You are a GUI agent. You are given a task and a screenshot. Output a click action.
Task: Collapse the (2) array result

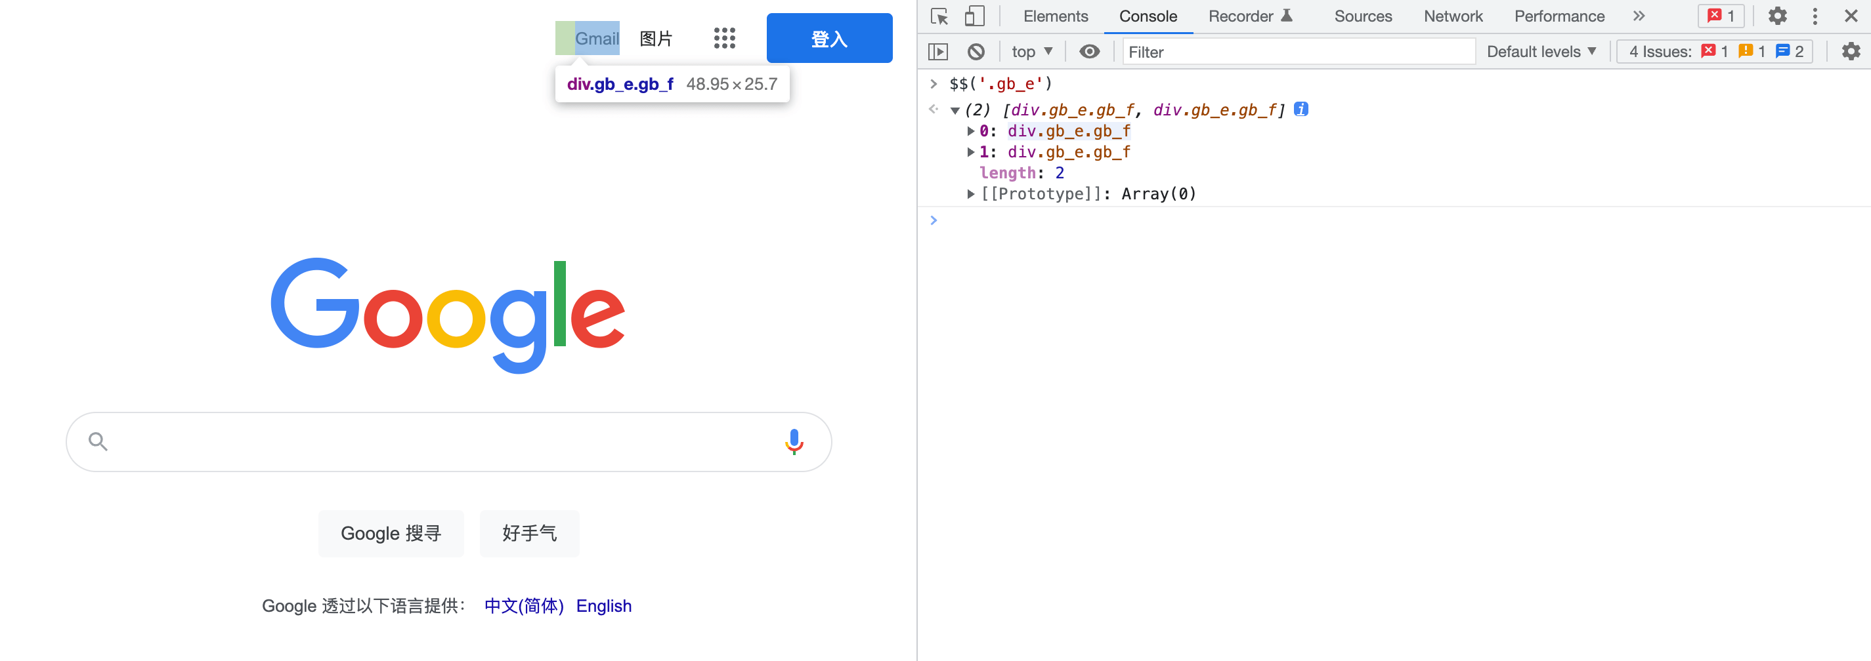(x=955, y=110)
